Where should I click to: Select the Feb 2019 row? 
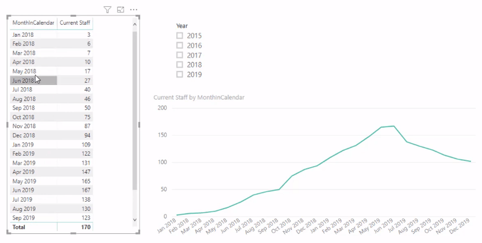(51, 153)
